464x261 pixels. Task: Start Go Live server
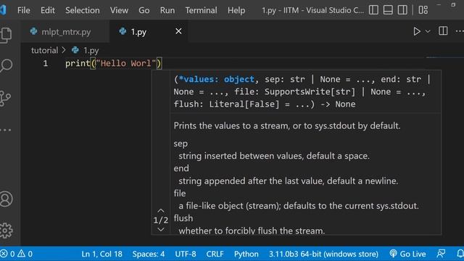(x=407, y=254)
